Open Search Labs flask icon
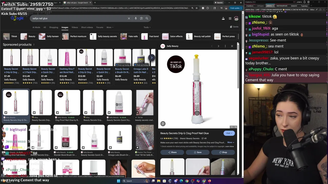The width and height of the screenshot is (328, 184). pyautogui.click(x=223, y=18)
